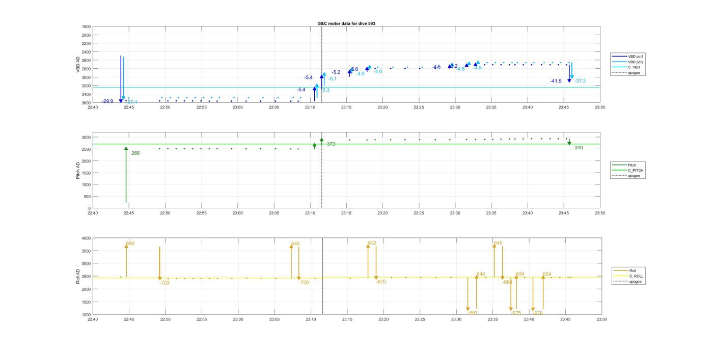Click the '649' roll data label
Image resolution: width=713 pixels, height=353 pixels.
[x=130, y=243]
